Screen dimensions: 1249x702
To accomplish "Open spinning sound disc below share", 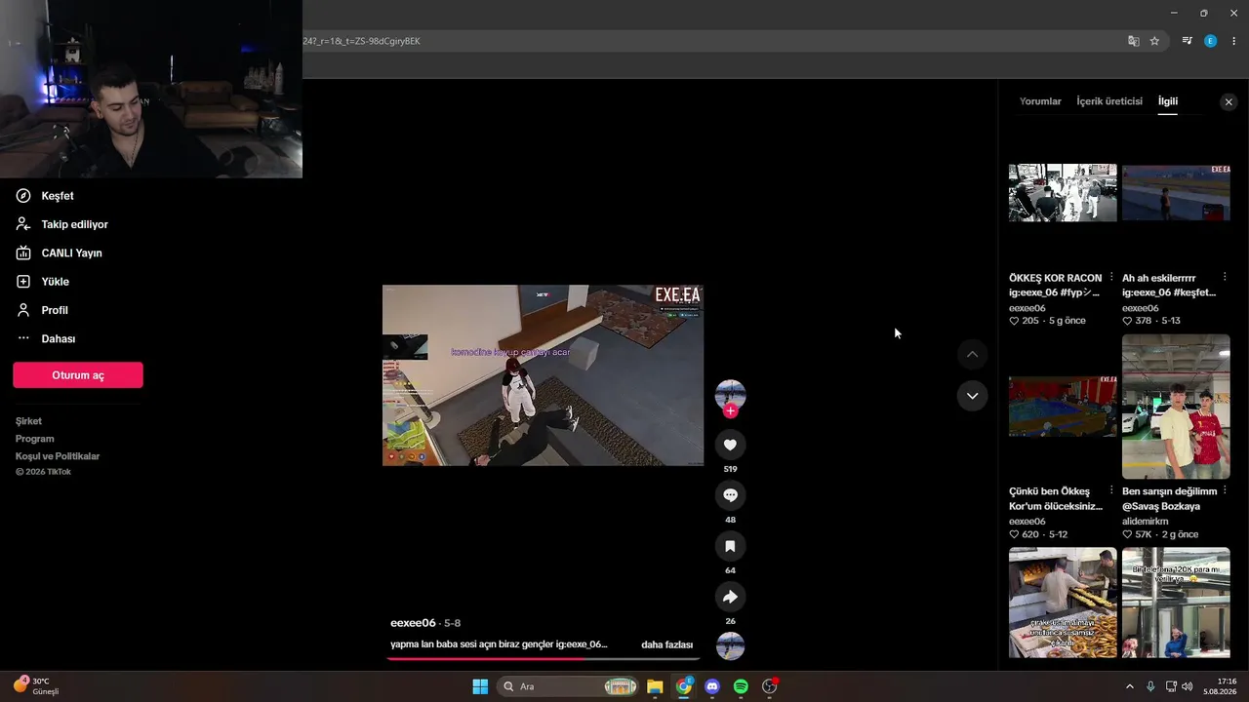I will pyautogui.click(x=730, y=646).
